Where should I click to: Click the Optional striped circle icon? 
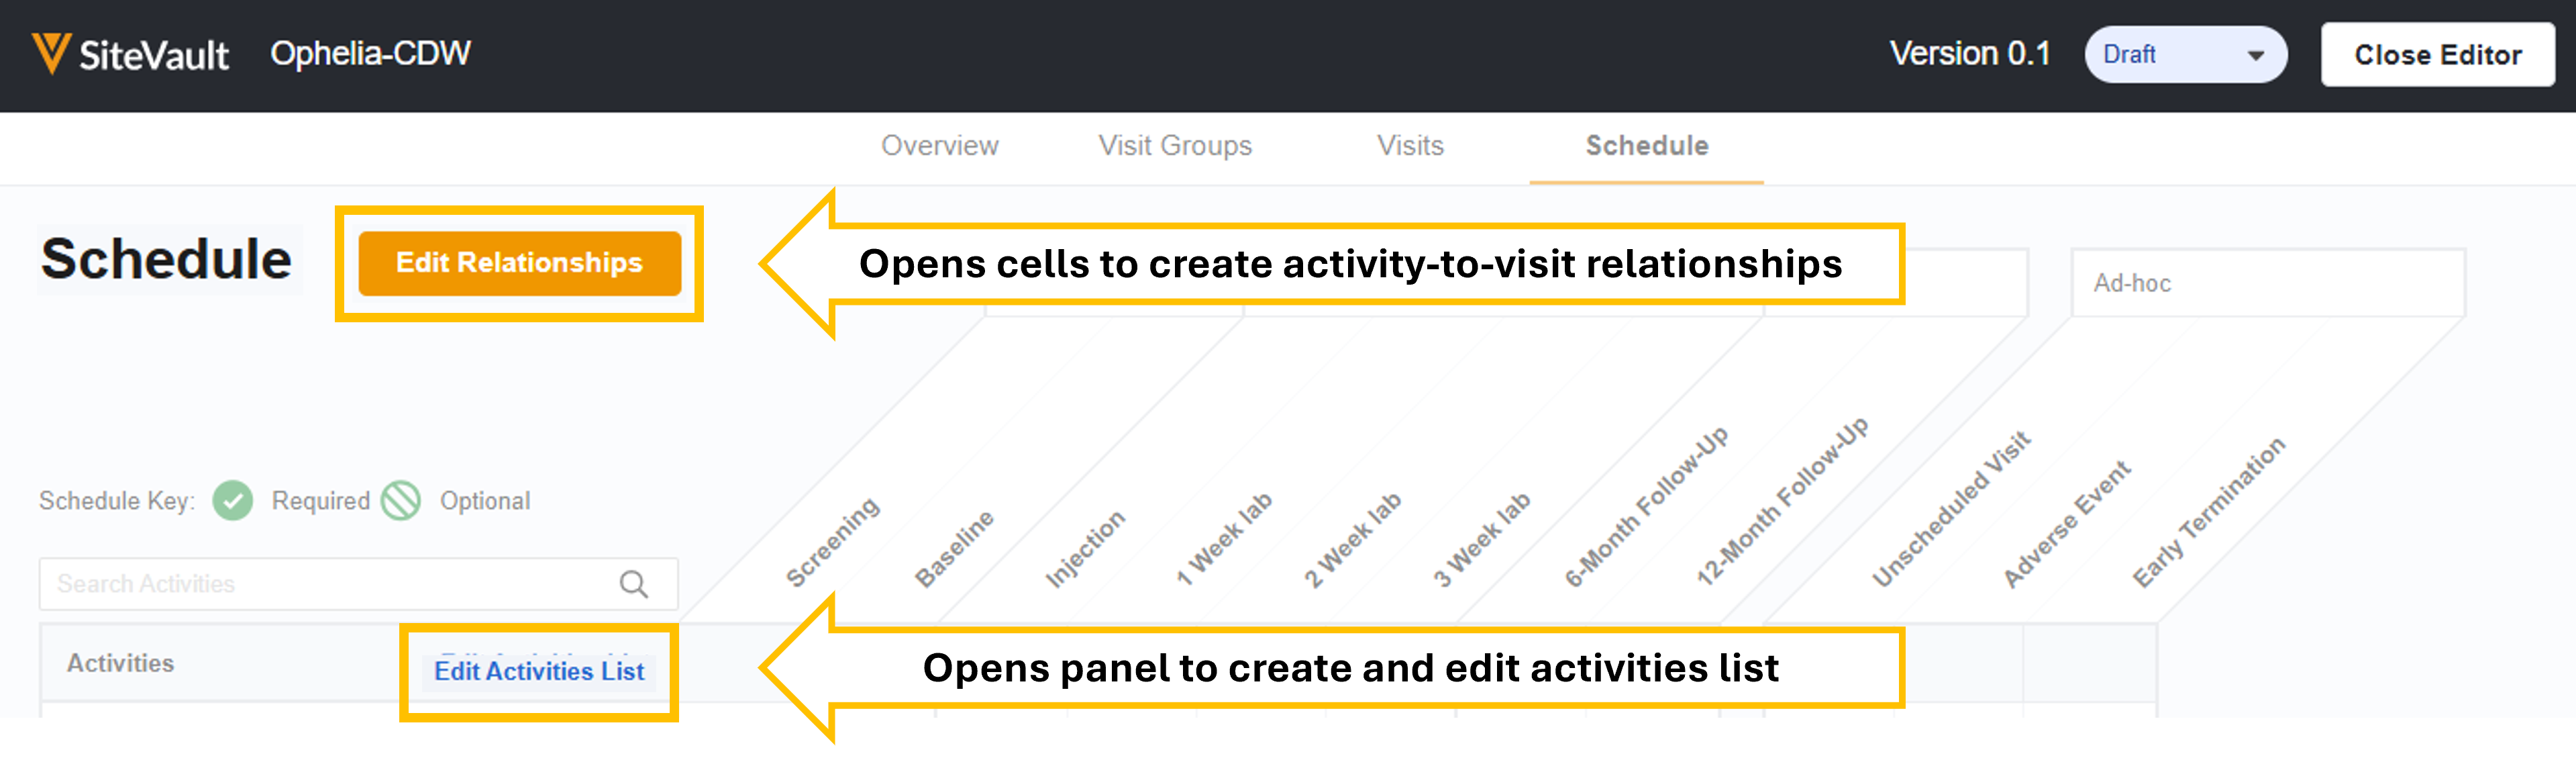[x=402, y=501]
